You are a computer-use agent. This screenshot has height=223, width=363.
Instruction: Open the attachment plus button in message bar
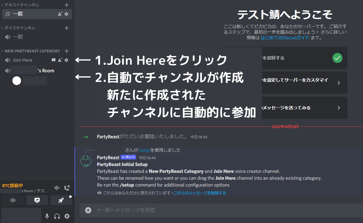pos(88,210)
